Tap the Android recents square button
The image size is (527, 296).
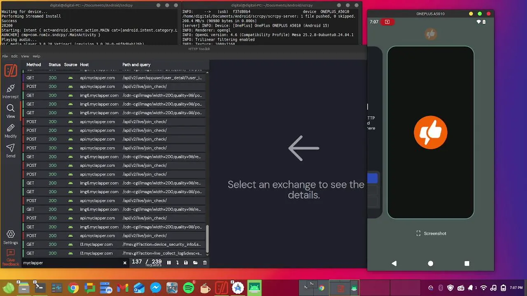[467, 264]
